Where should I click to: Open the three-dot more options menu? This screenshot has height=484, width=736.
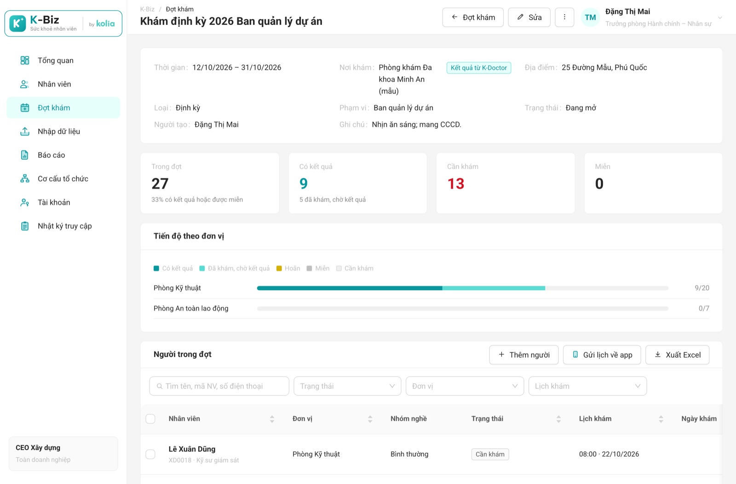(564, 17)
